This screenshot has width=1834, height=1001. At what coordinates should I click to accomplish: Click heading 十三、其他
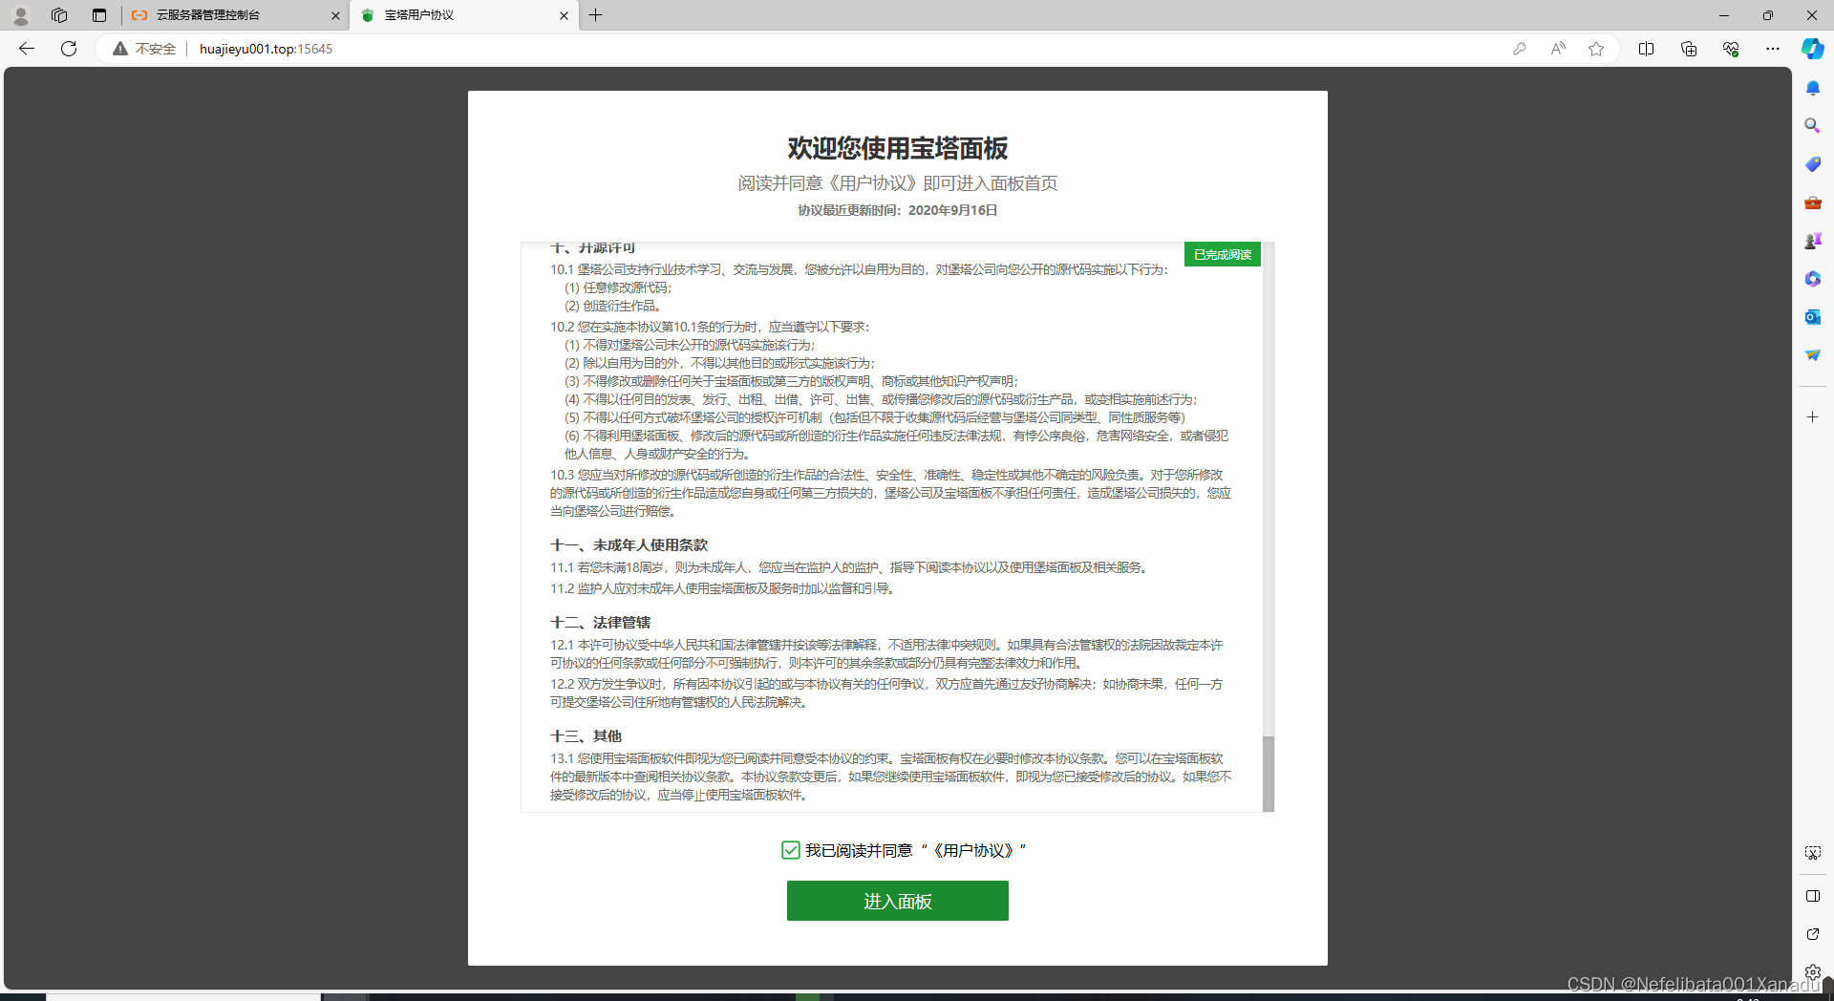tap(586, 736)
